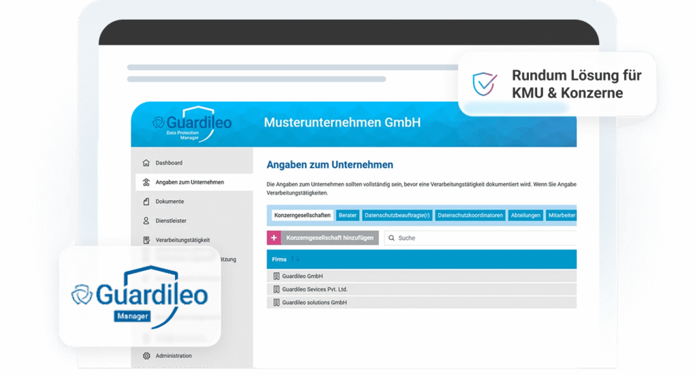Viewport: 697px width, 375px height.
Task: Open the Dashboard home icon
Action: click(146, 163)
